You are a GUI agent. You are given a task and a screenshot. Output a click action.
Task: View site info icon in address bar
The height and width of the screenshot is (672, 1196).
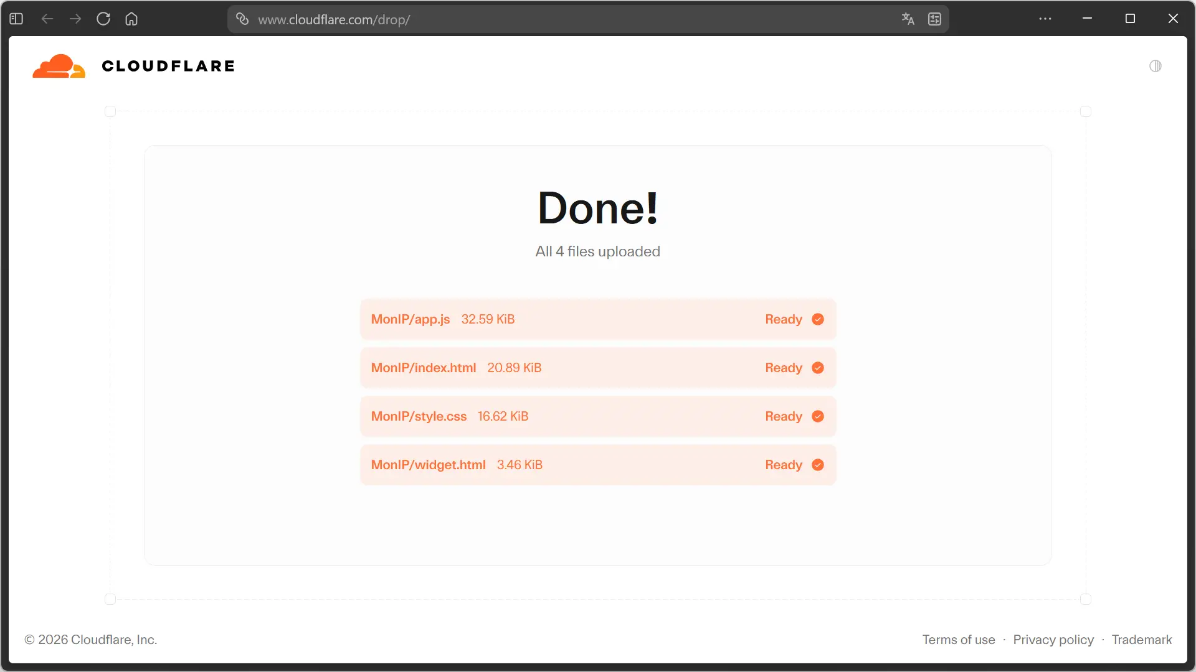pyautogui.click(x=242, y=19)
